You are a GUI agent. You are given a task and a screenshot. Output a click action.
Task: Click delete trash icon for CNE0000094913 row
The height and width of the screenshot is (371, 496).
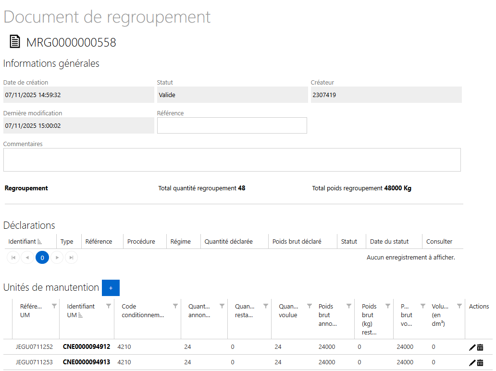coord(480,363)
